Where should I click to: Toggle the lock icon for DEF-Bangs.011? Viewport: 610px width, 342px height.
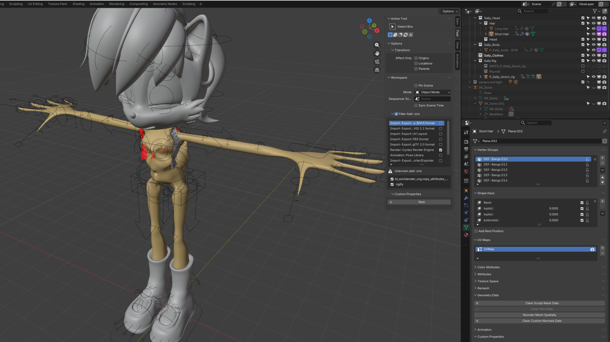[587, 164]
